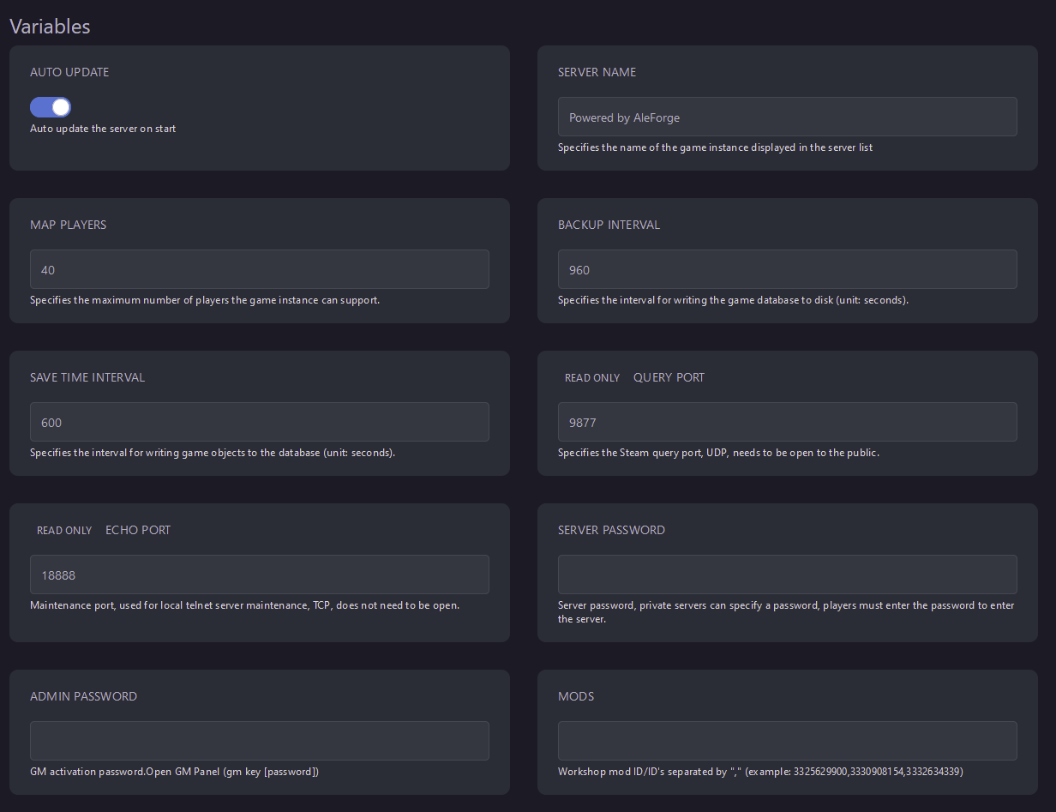Click the Admin Password input box
1056x812 pixels.
[x=259, y=741]
